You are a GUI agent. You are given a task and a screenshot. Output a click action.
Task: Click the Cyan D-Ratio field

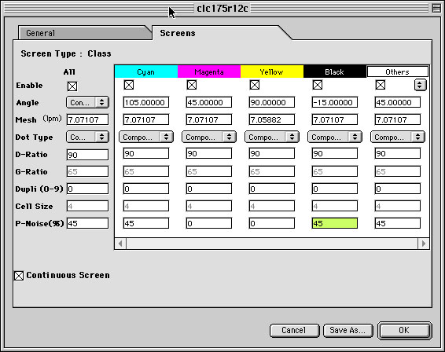(x=146, y=153)
